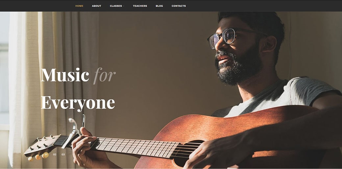Click the 'Everyone' headline text
This screenshot has width=342, height=169.
[x=78, y=103]
